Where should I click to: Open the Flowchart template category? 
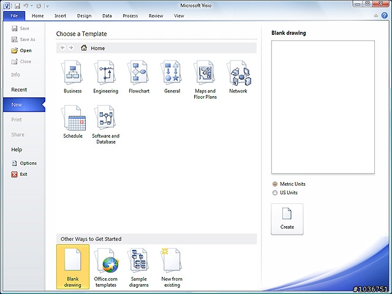coord(139,77)
